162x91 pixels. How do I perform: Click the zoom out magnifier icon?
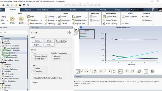(x=105, y=71)
